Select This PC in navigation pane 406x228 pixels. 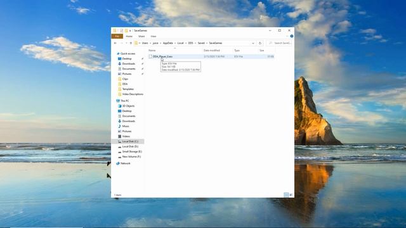(x=124, y=101)
